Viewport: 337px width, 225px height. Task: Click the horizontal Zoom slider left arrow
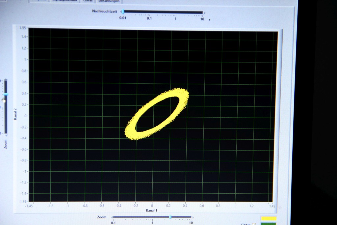(112, 217)
